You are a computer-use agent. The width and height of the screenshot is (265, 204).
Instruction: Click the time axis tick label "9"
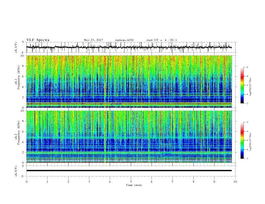point(214,182)
